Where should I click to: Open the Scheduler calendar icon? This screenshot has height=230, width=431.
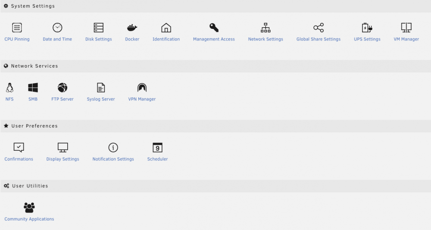(157, 148)
